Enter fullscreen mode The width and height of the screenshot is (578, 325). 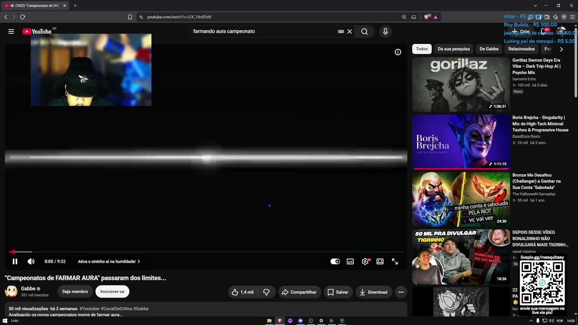pos(395,261)
